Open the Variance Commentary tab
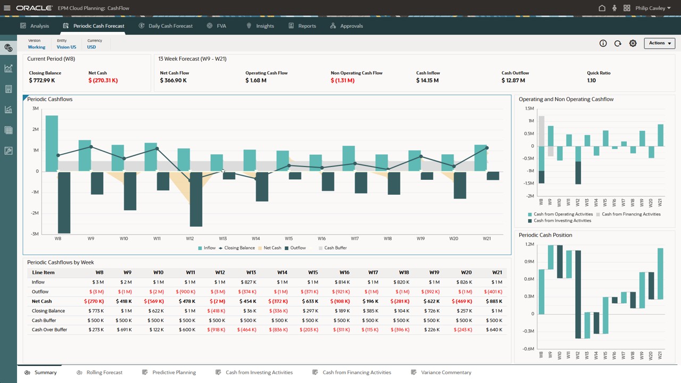The image size is (681, 383). [446, 372]
